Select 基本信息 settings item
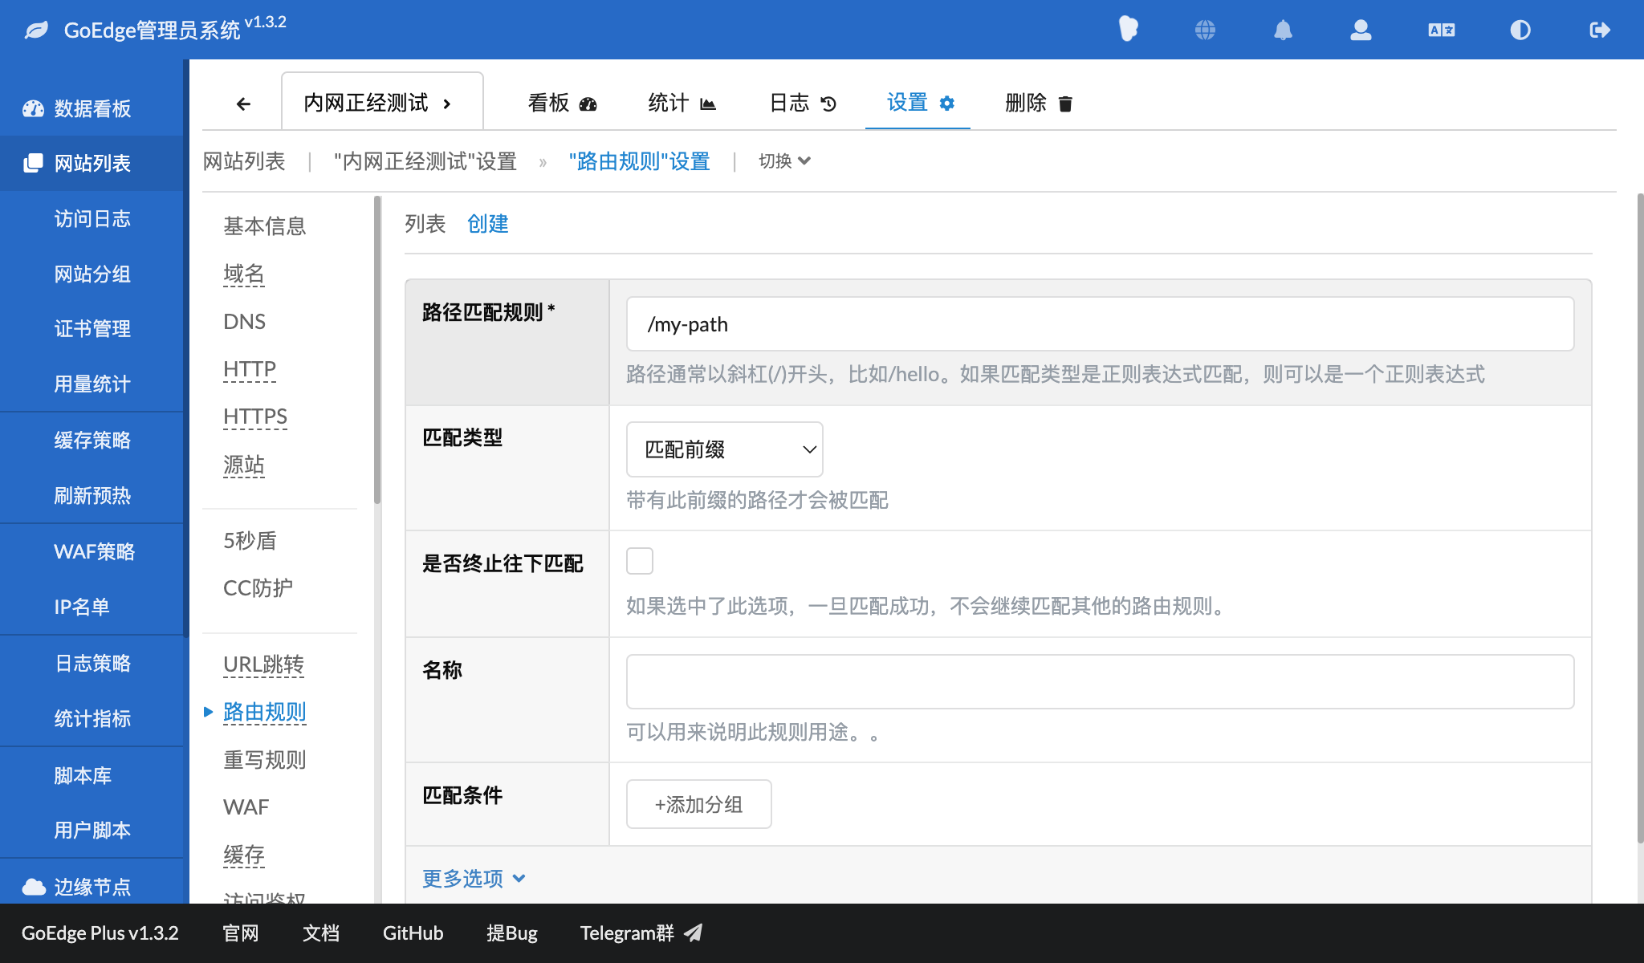 coord(265,226)
